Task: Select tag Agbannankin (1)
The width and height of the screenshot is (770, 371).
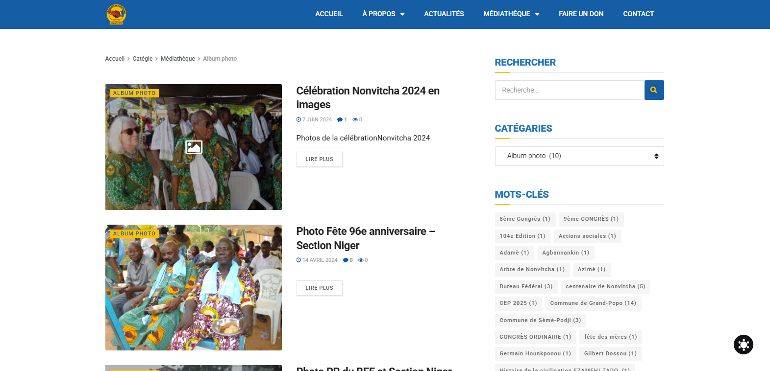Action: [x=566, y=253]
